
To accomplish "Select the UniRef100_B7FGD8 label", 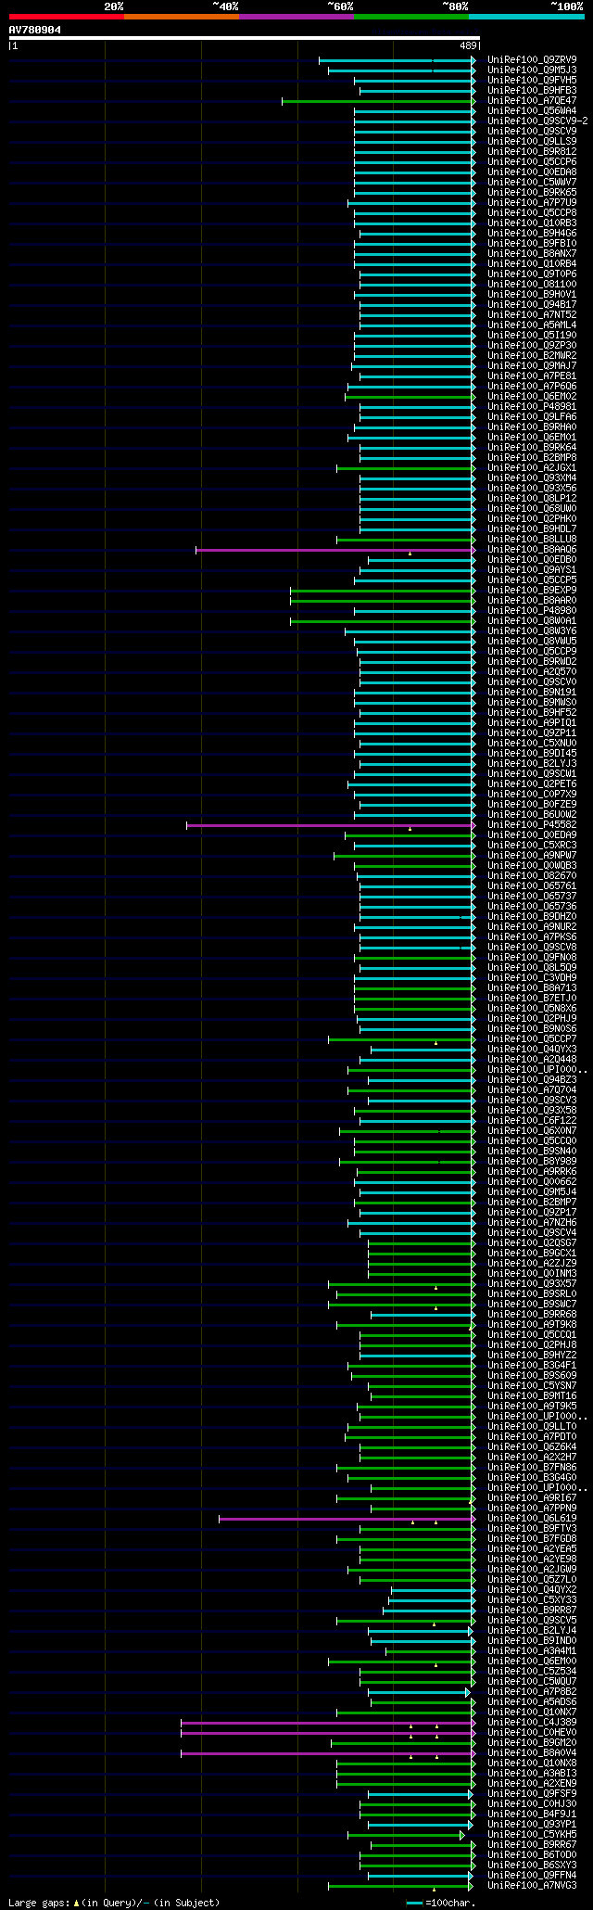I will [x=532, y=1538].
